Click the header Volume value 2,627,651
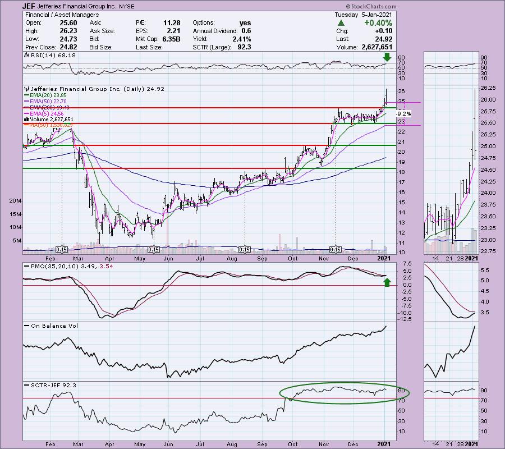 coord(377,47)
